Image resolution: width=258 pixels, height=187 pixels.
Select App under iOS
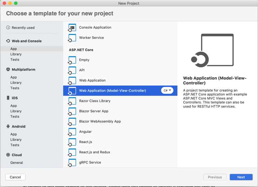14,106
